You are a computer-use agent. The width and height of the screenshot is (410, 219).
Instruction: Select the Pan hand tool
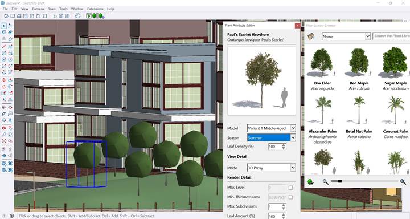(x=10, y=128)
